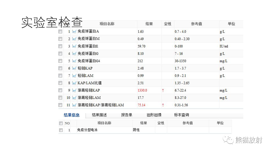Open the 图形图像 tab
This screenshot has width=271, height=152.
154,115
